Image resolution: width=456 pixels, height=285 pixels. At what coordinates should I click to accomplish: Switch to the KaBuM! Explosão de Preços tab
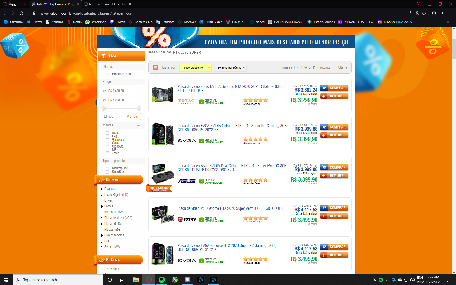pyautogui.click(x=55, y=4)
